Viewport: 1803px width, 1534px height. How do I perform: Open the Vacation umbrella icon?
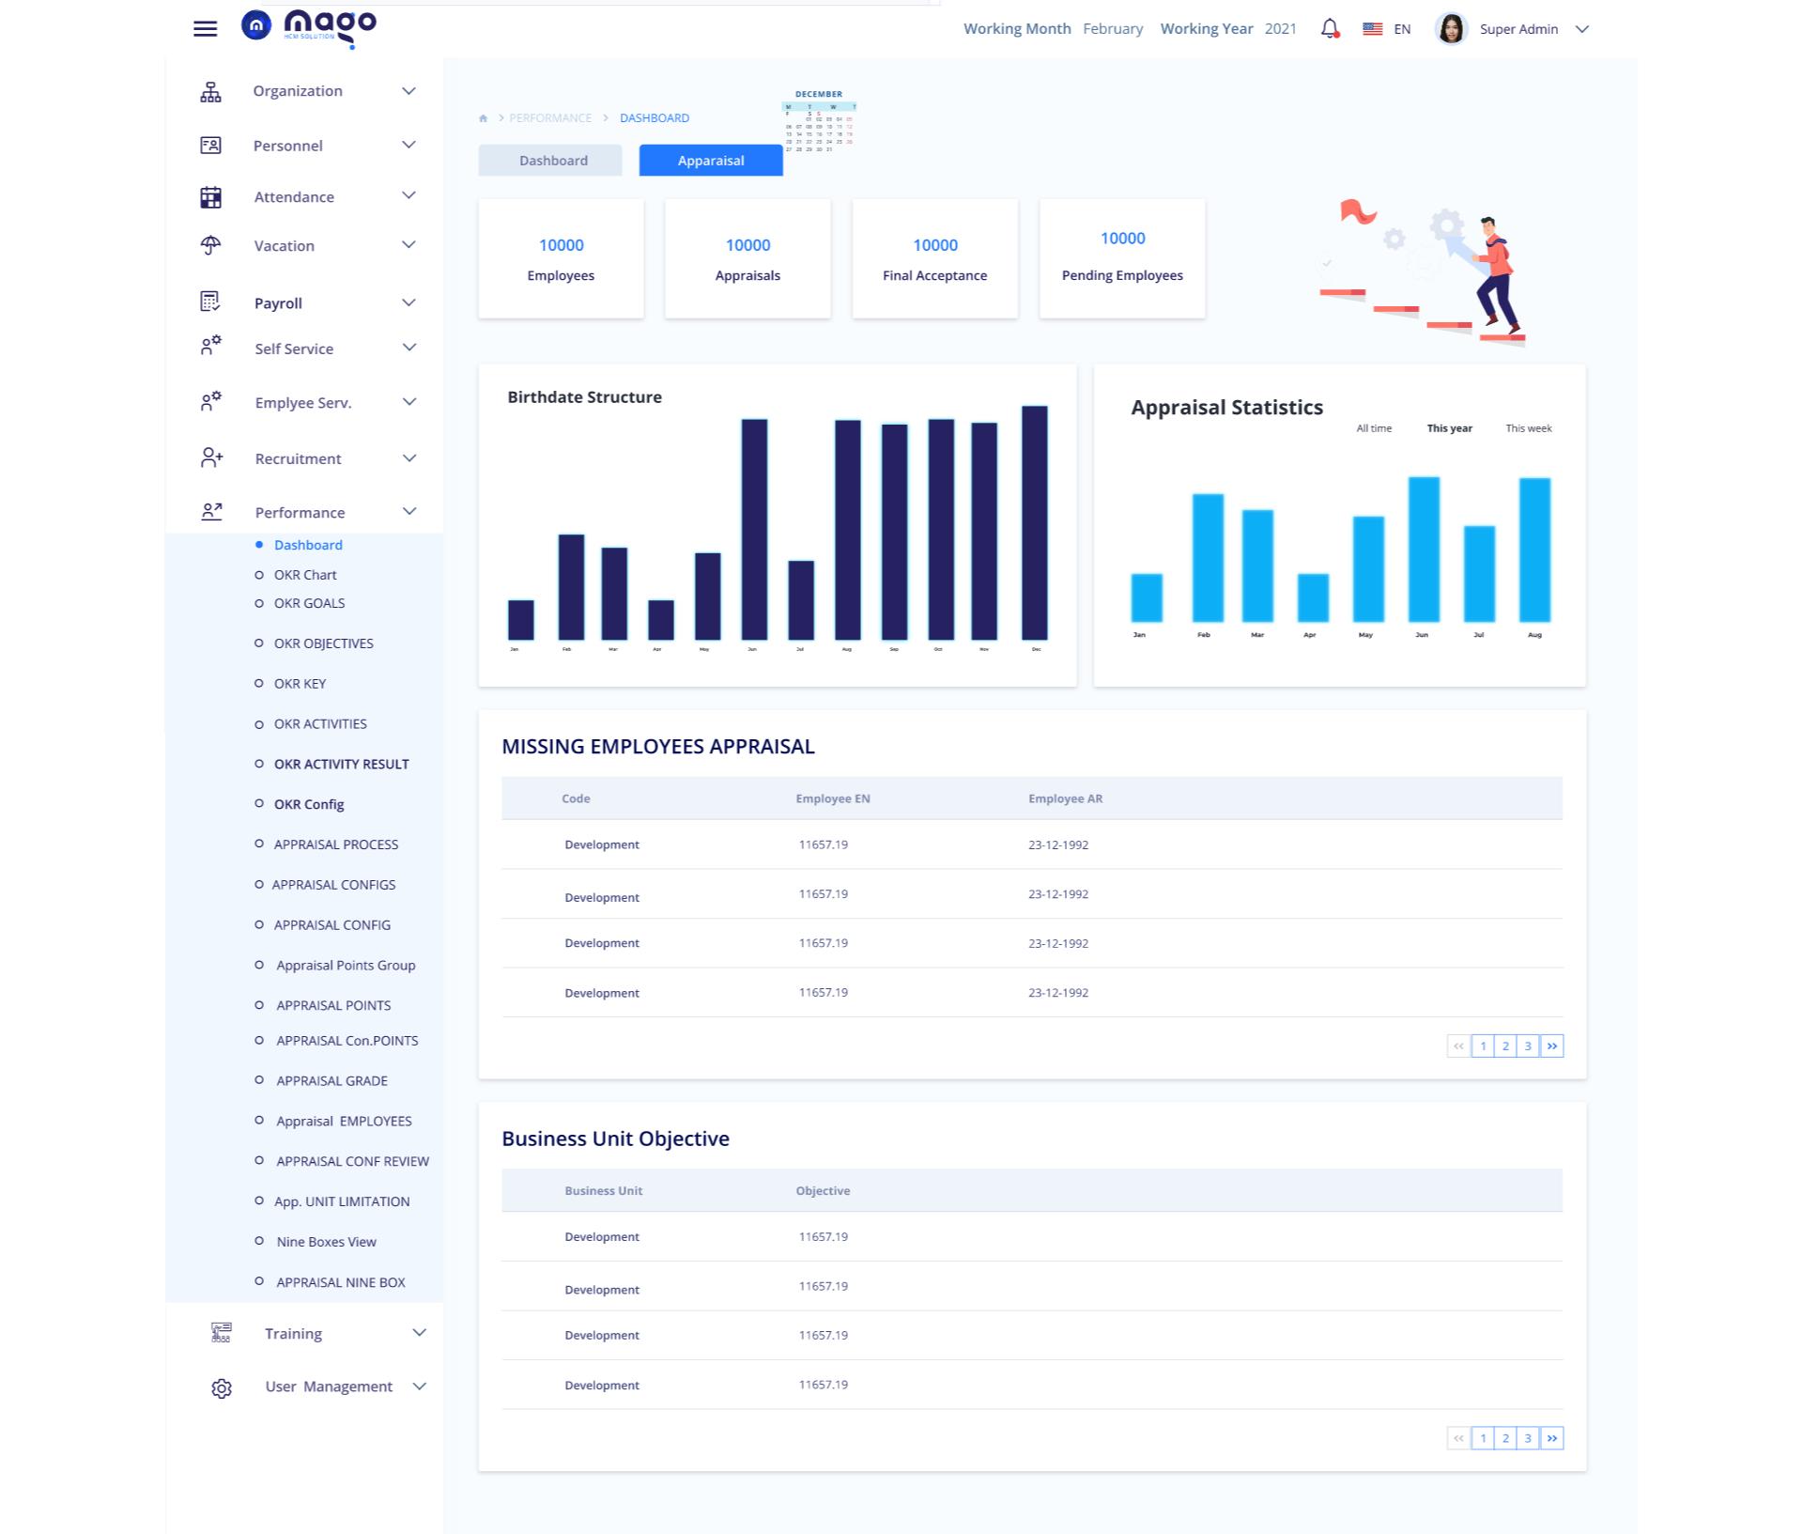[211, 245]
